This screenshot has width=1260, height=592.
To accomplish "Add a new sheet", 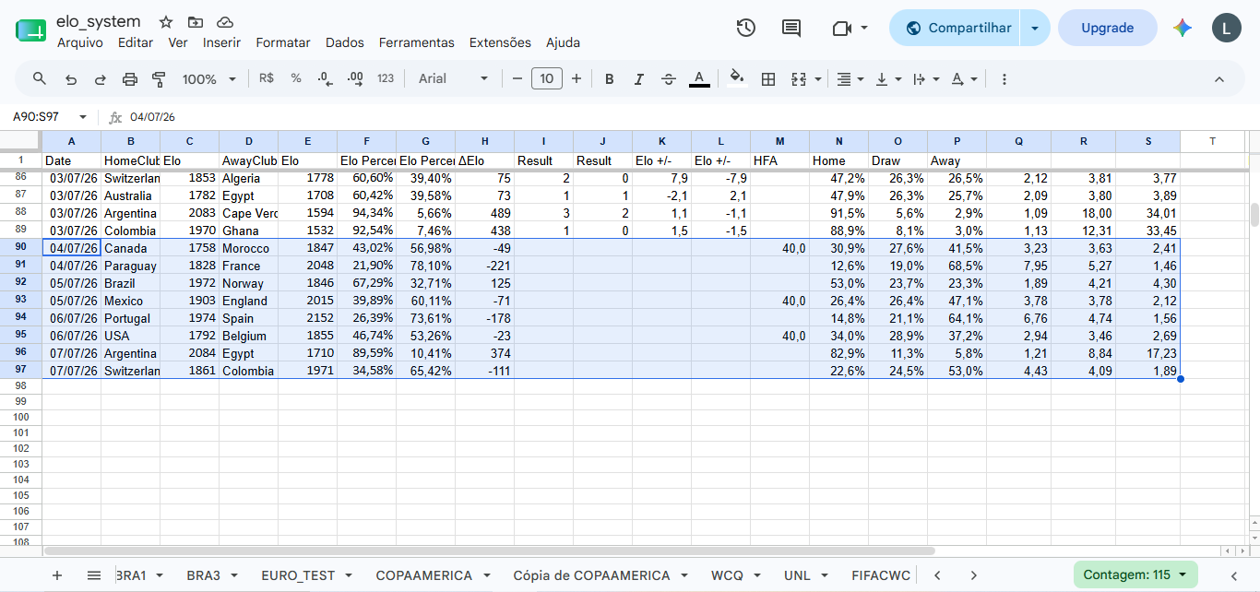I will coord(57,574).
